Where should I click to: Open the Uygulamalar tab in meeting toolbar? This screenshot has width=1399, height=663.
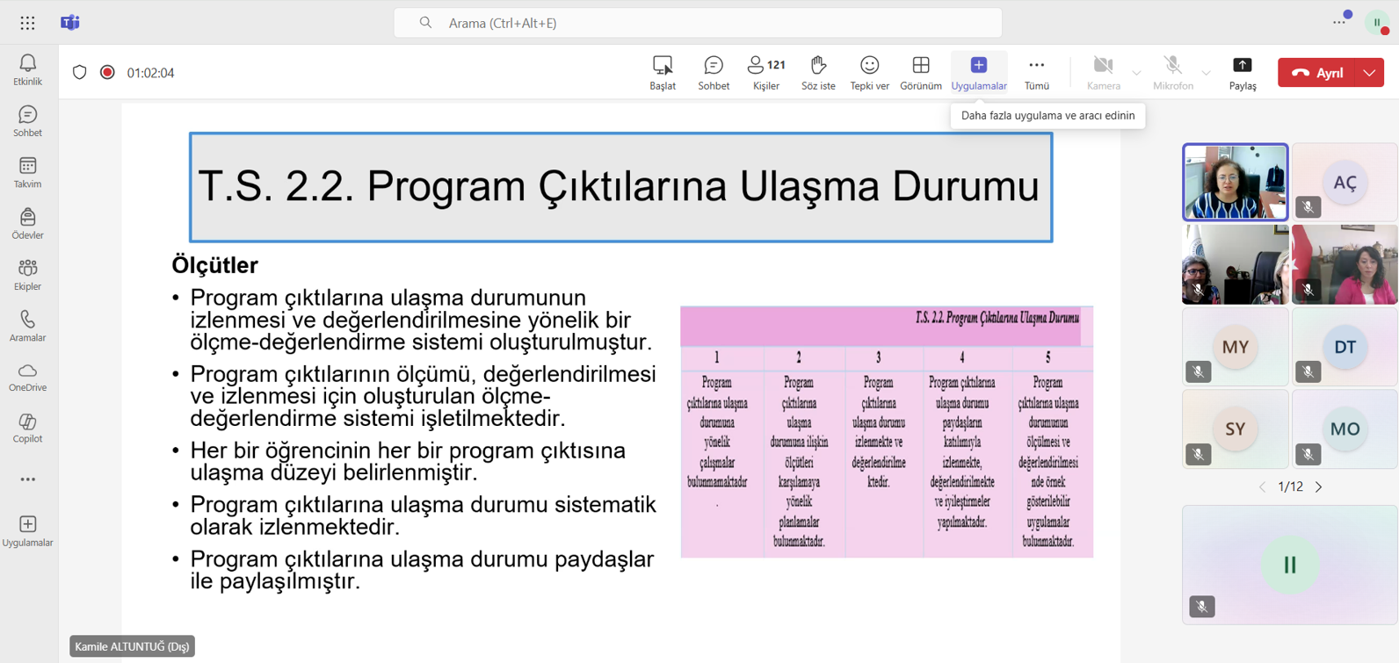coord(978,73)
